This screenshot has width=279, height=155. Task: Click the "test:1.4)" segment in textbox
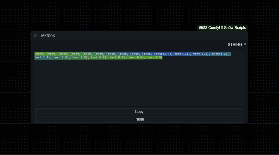[x=183, y=54]
